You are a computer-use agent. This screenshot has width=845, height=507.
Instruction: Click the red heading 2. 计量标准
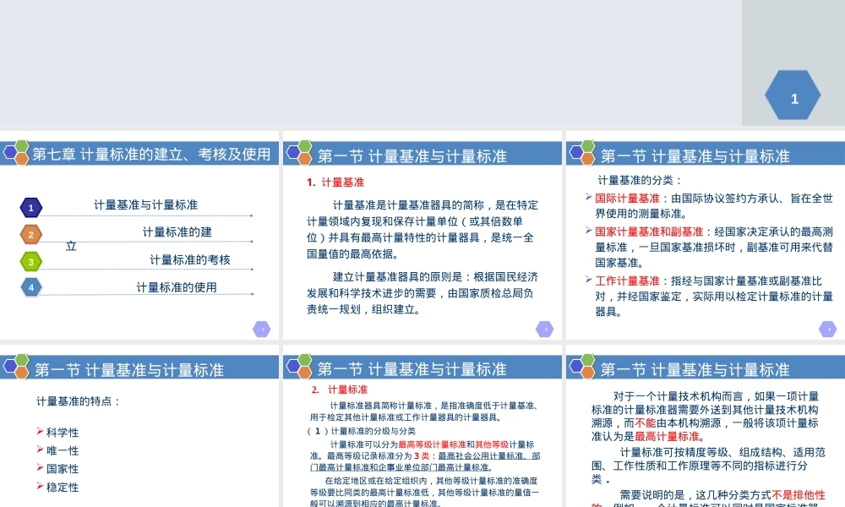coord(340,390)
